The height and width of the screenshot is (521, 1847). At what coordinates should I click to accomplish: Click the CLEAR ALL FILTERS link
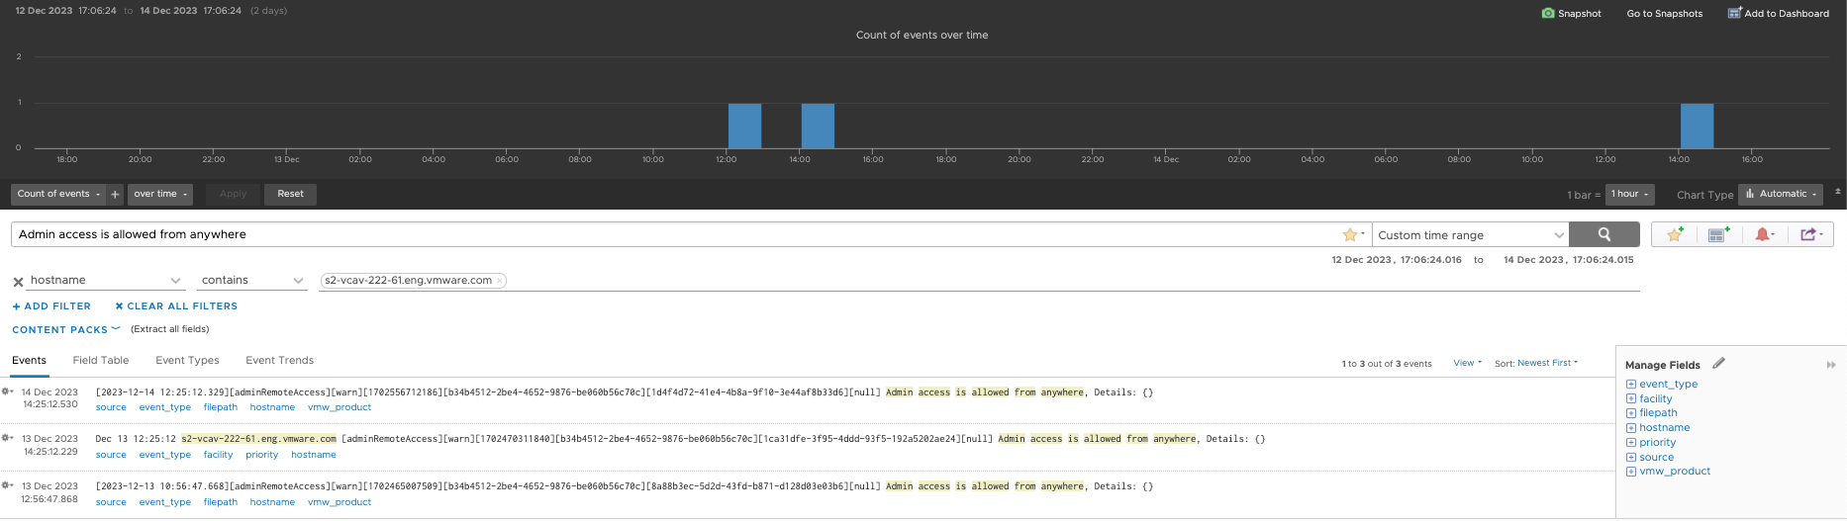(176, 306)
